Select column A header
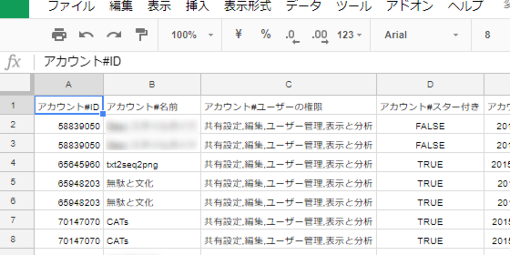Screen dimensions: 510x255 (x=69, y=84)
